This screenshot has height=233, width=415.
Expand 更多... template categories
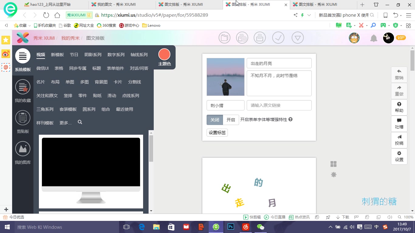65,123
